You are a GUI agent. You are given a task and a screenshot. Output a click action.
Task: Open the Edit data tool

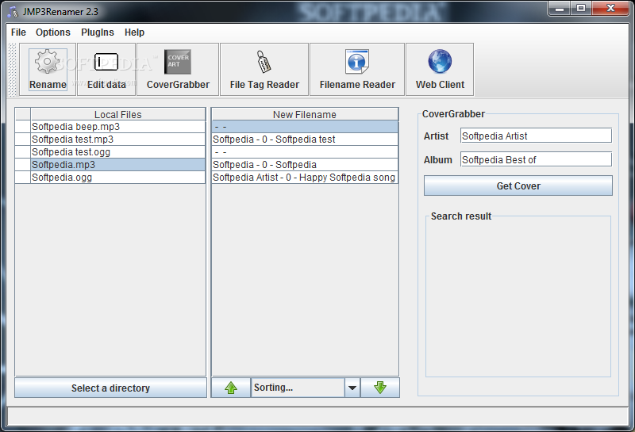click(106, 70)
